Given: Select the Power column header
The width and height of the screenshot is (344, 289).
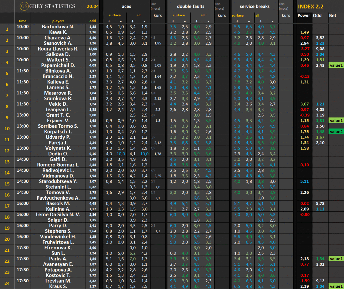Looking at the screenshot, I should tap(304, 16).
